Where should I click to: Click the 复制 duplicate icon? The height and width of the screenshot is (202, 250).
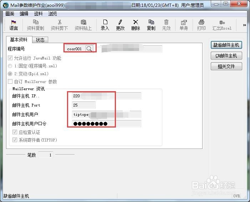(x=151, y=25)
